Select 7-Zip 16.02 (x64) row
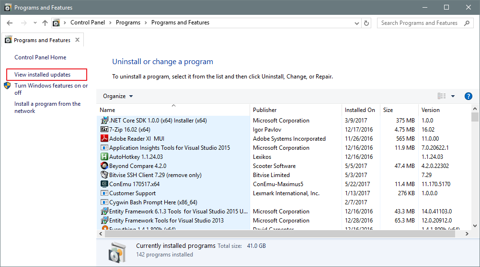Viewport: 480px width, 267px height. (x=284, y=129)
